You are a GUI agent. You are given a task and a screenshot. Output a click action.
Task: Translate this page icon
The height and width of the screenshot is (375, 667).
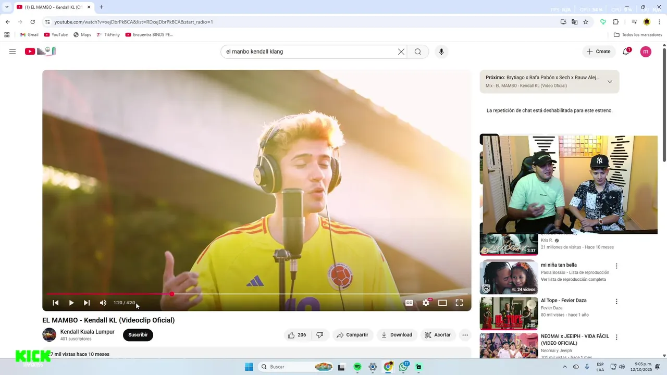point(574,22)
